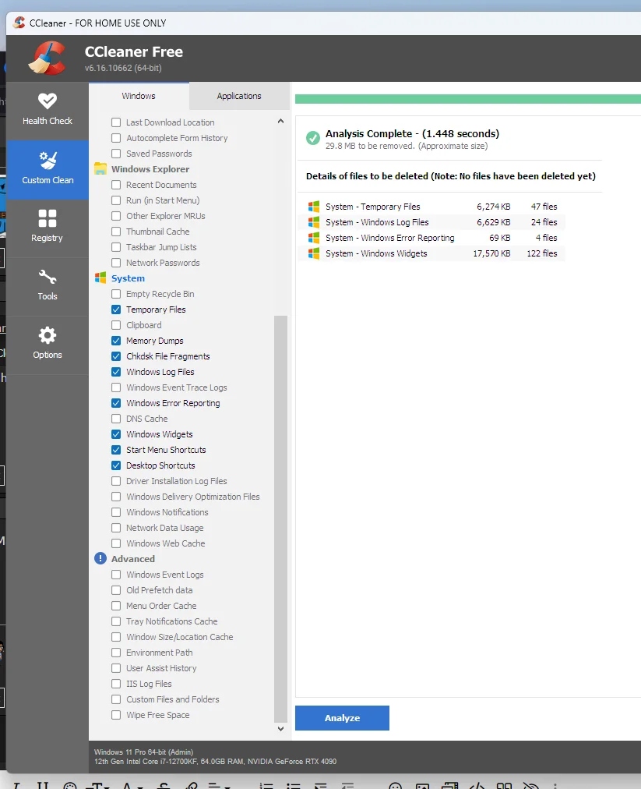Viewport: 641px width, 789px height.
Task: Click the v6.16.10662 version text
Action: click(x=123, y=68)
